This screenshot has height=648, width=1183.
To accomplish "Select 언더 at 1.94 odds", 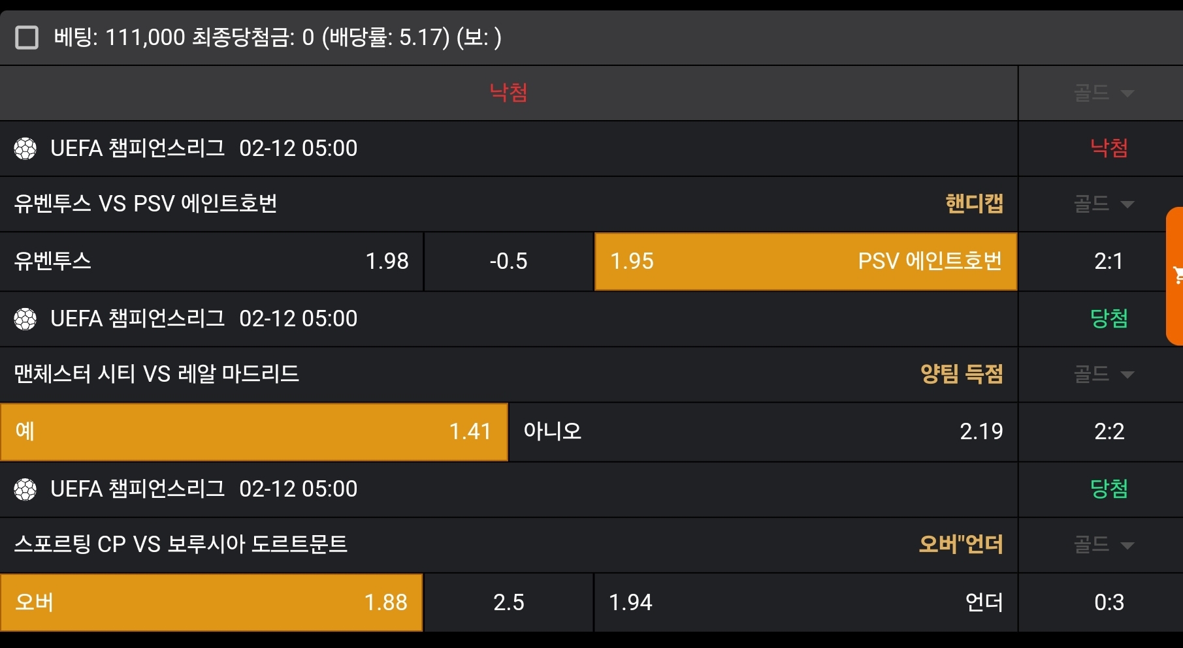I will (x=805, y=602).
